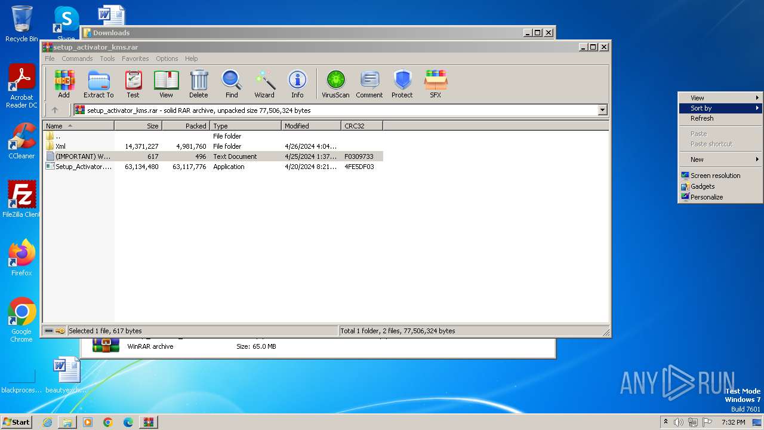Click the Microsoft Edge taskbar icon
This screenshot has width=764, height=430.
(x=128, y=422)
